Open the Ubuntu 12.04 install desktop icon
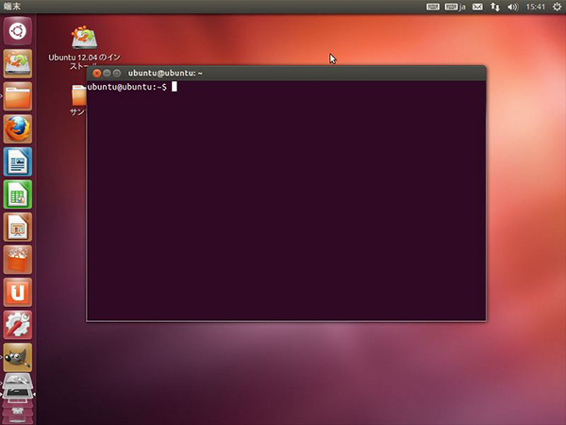The height and width of the screenshot is (425, 566). coord(84,47)
